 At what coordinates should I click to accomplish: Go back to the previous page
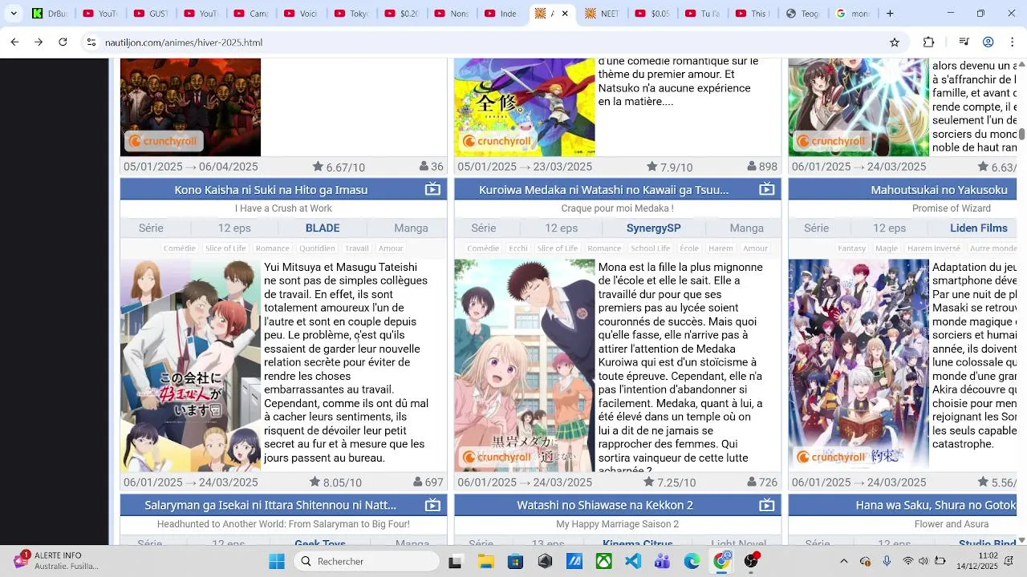(x=14, y=42)
